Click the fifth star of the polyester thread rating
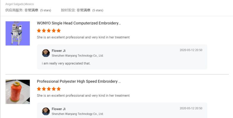This screenshot has height=118, width=233. [59, 89]
